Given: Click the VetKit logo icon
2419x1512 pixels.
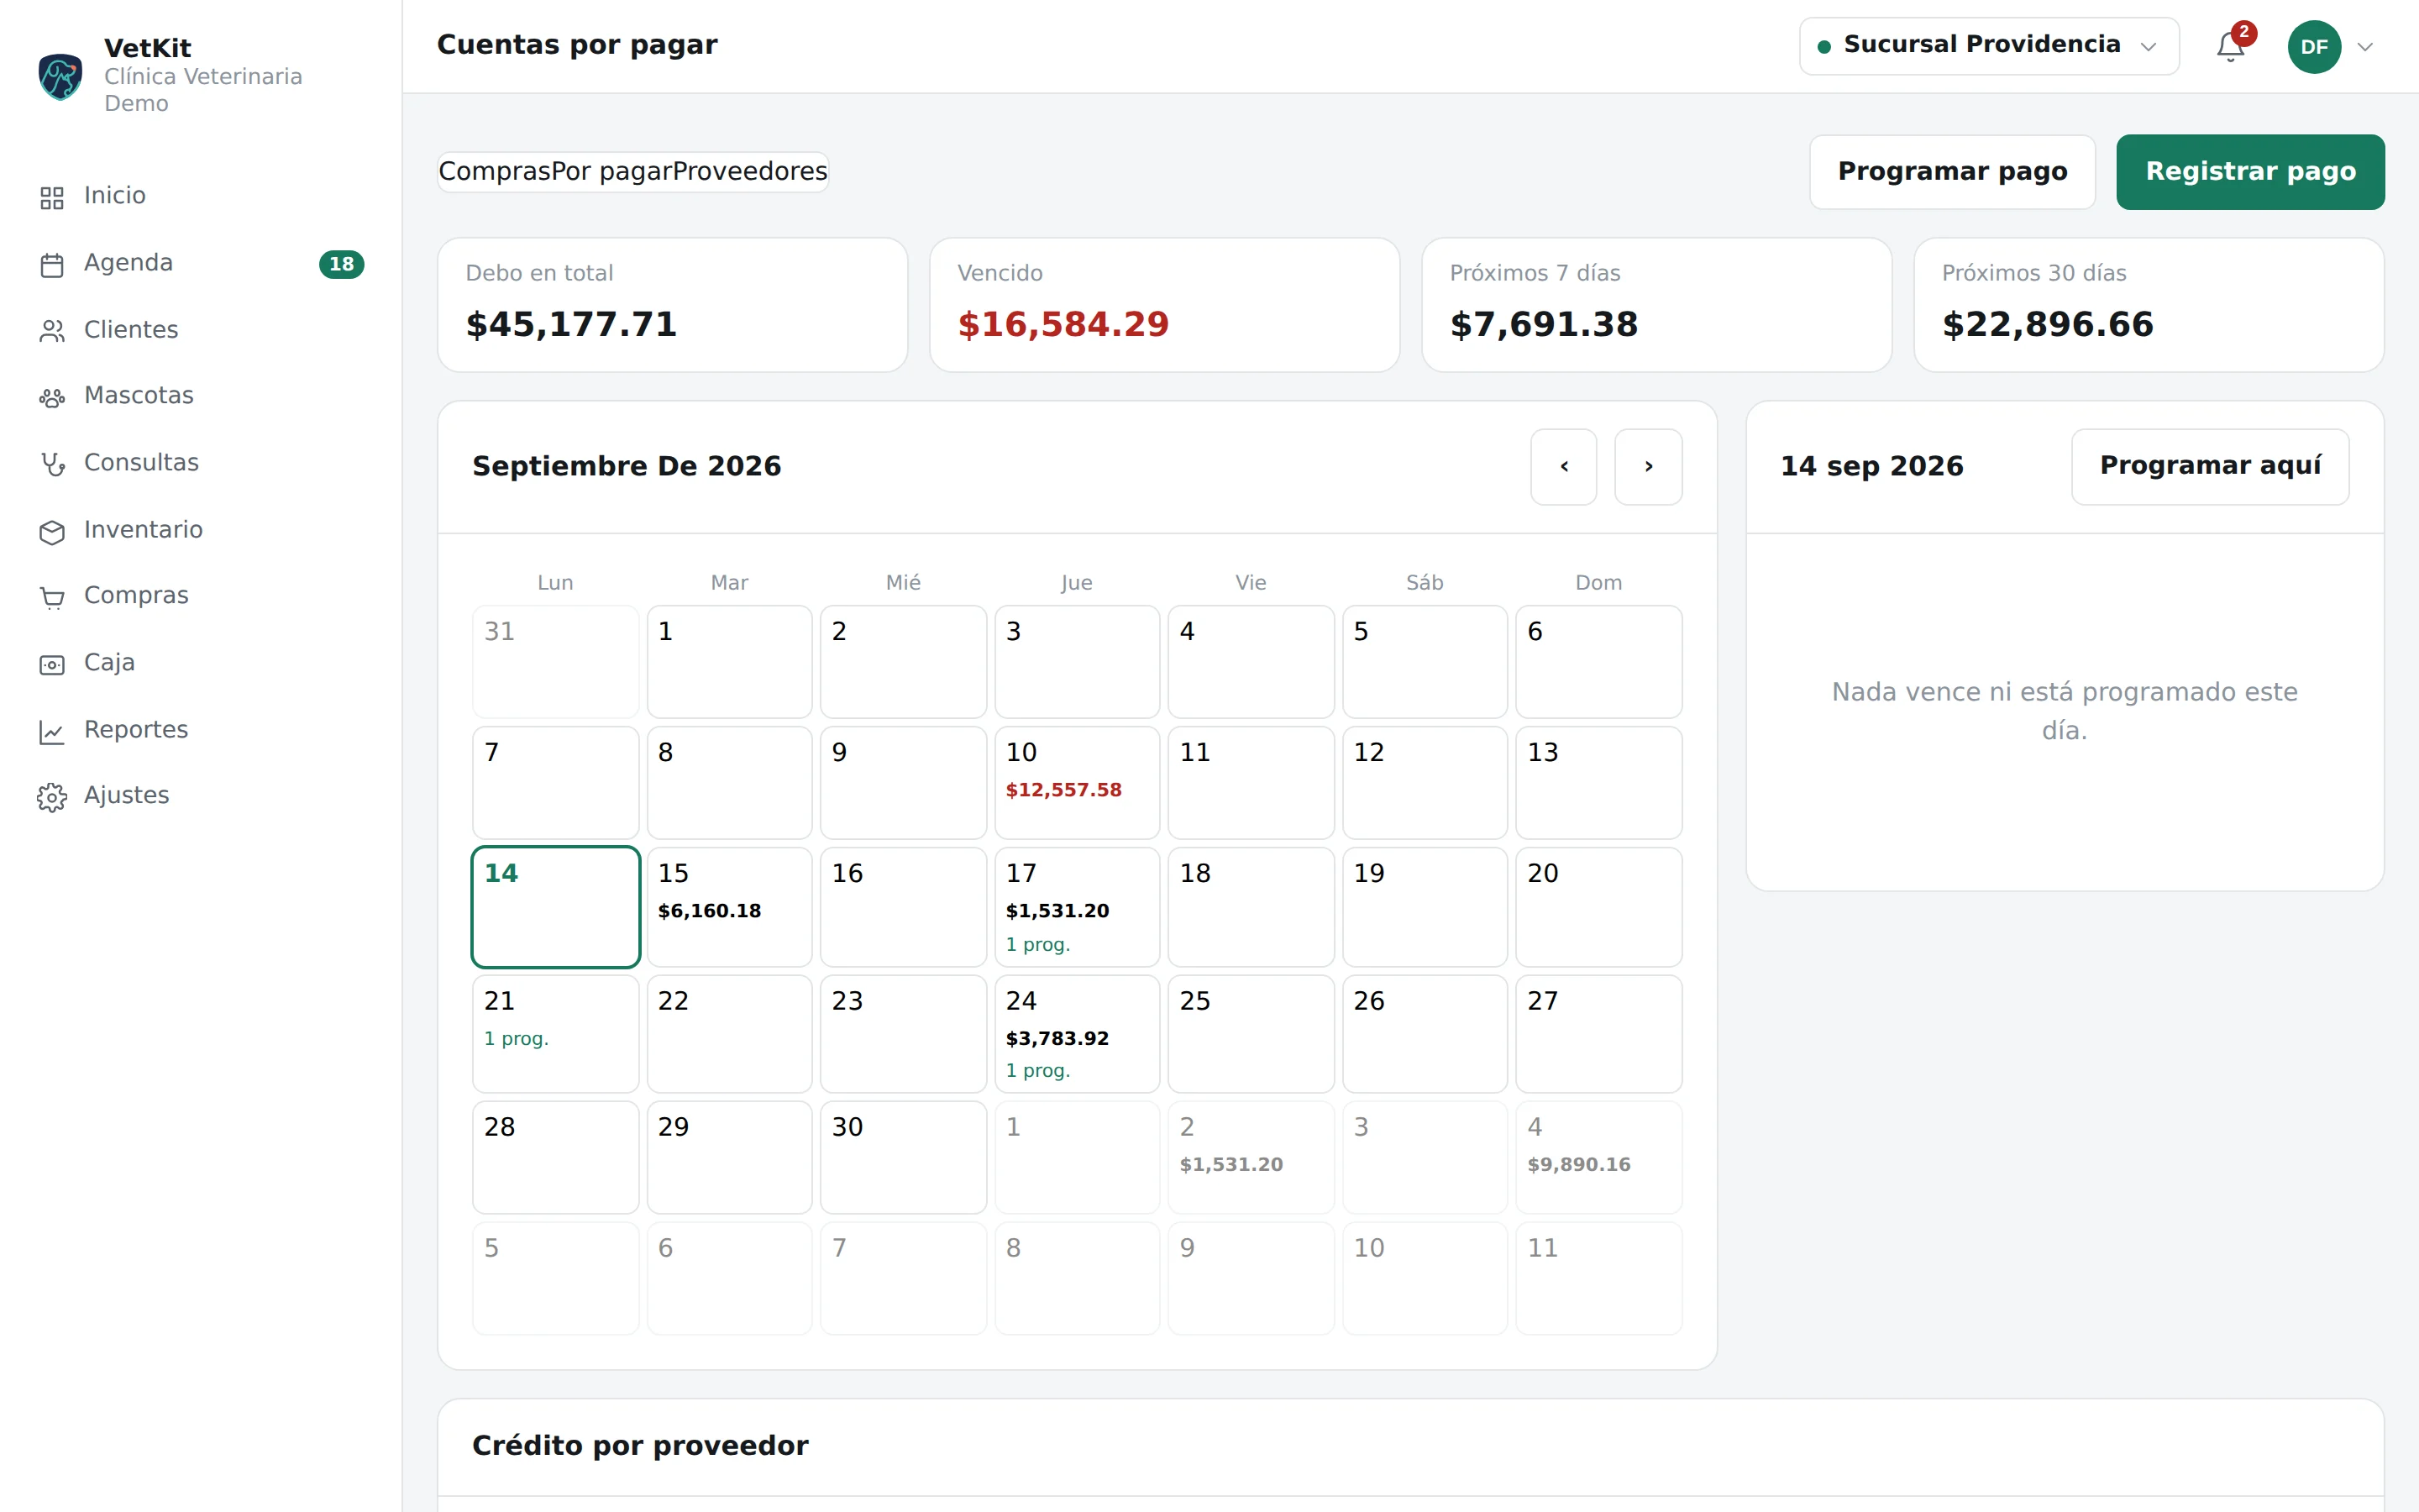Looking at the screenshot, I should pyautogui.click(x=60, y=76).
